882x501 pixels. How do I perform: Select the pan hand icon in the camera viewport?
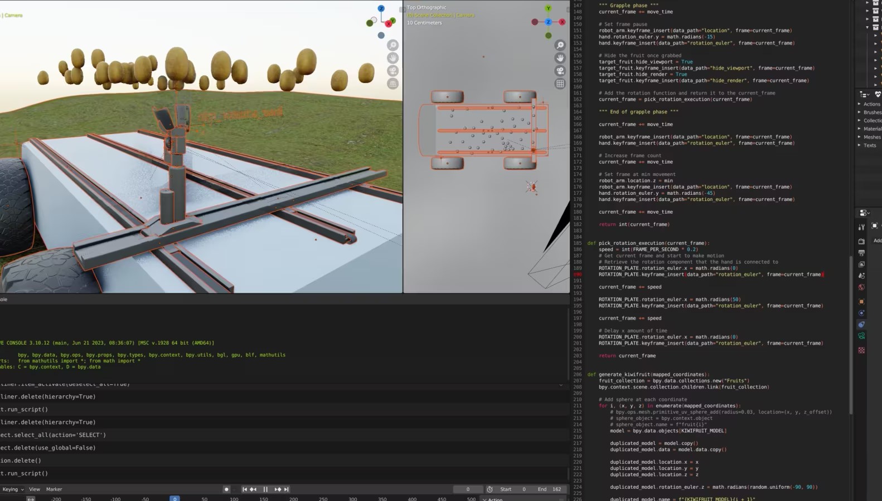pyautogui.click(x=393, y=58)
